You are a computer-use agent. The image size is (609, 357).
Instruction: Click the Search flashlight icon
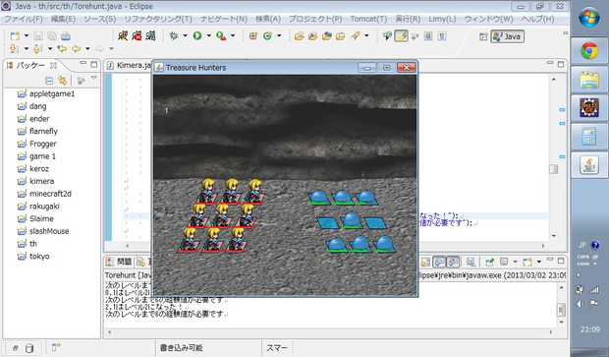tap(355, 36)
